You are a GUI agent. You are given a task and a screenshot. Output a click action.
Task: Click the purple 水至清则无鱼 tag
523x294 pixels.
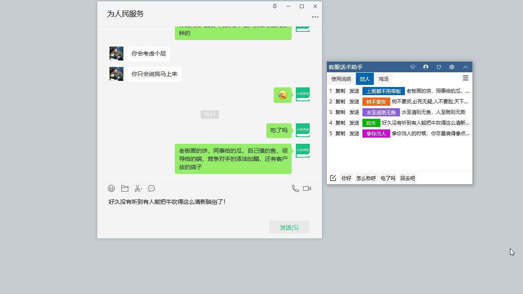pos(381,112)
